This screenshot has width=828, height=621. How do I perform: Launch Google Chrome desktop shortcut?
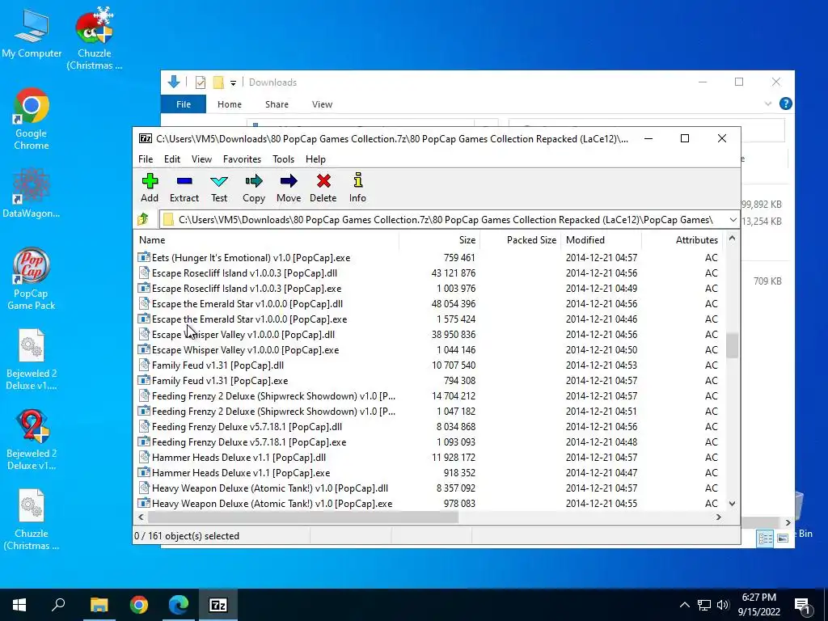(32, 120)
